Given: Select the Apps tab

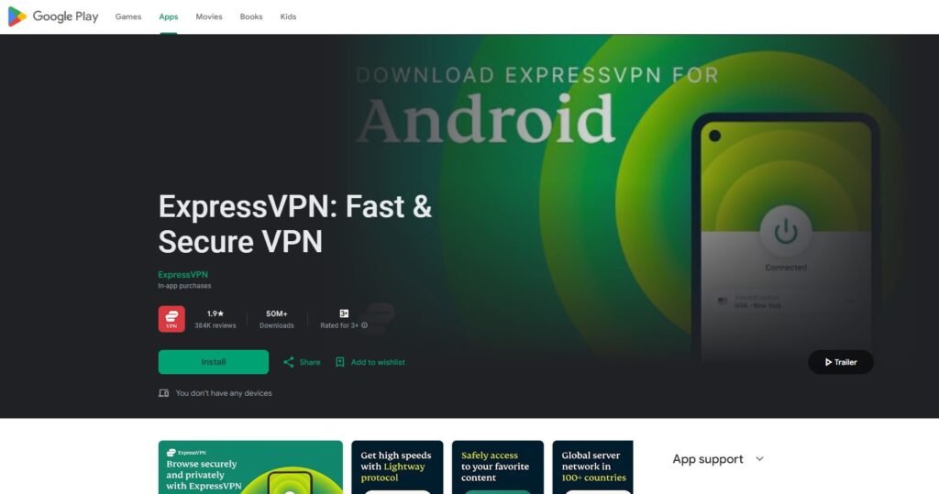Looking at the screenshot, I should click(169, 16).
